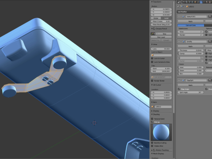Collapse the View panel
This screenshot has height=159, width=212.
(x=152, y=44)
